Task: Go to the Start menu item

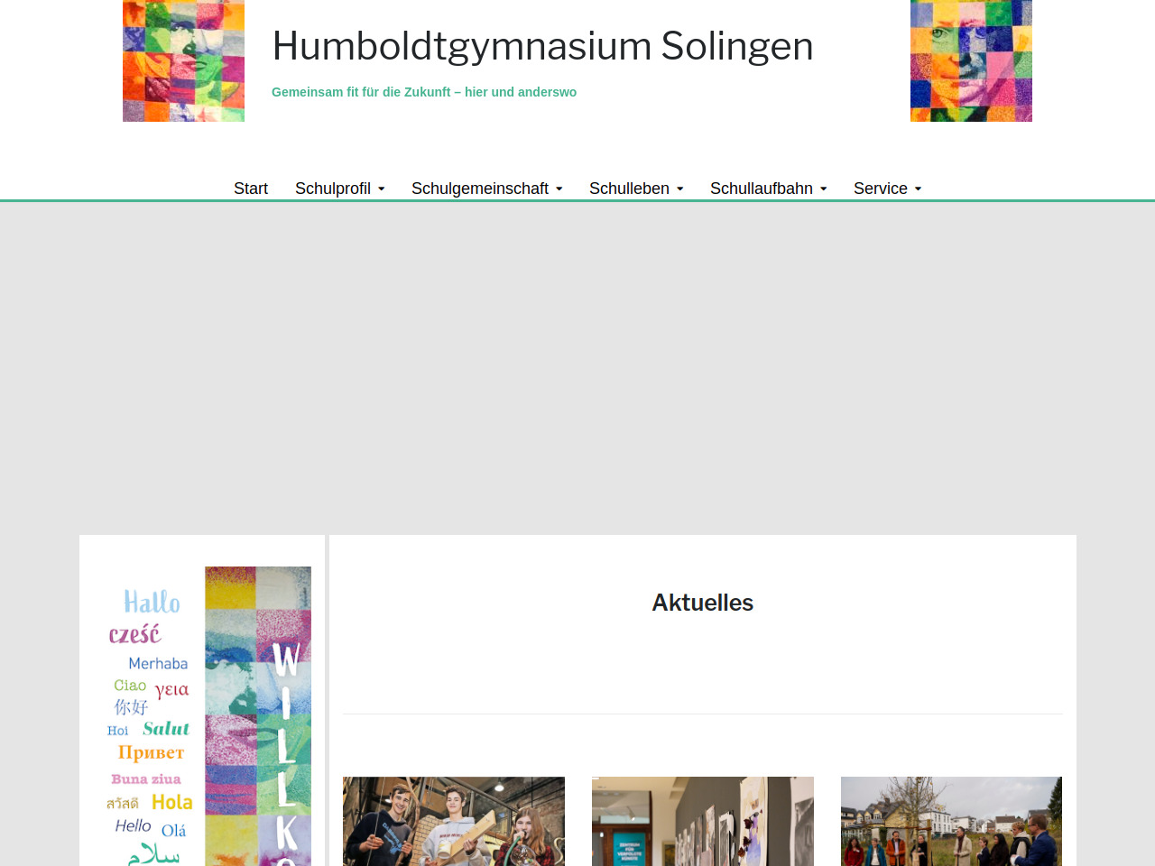Action: [x=251, y=189]
